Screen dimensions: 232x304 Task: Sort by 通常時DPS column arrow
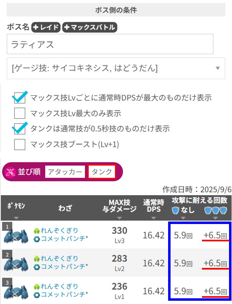point(153,218)
